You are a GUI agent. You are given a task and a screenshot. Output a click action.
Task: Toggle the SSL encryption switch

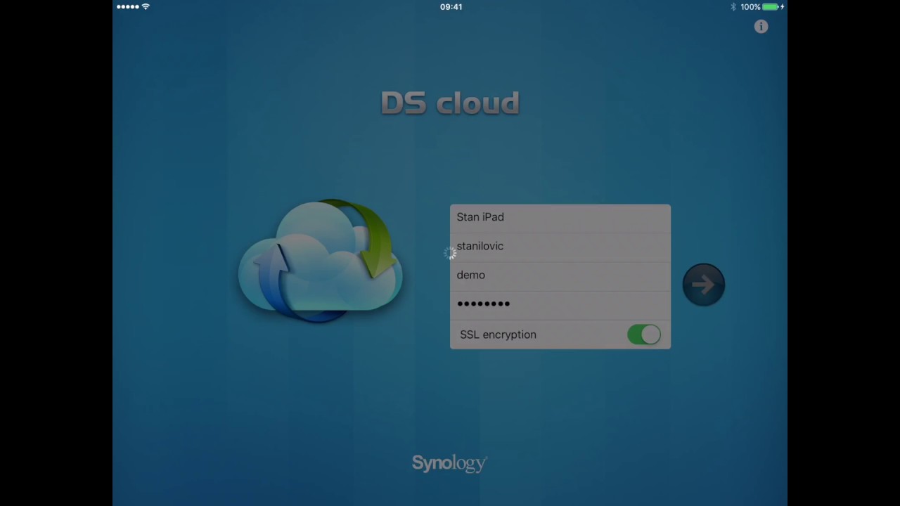644,335
